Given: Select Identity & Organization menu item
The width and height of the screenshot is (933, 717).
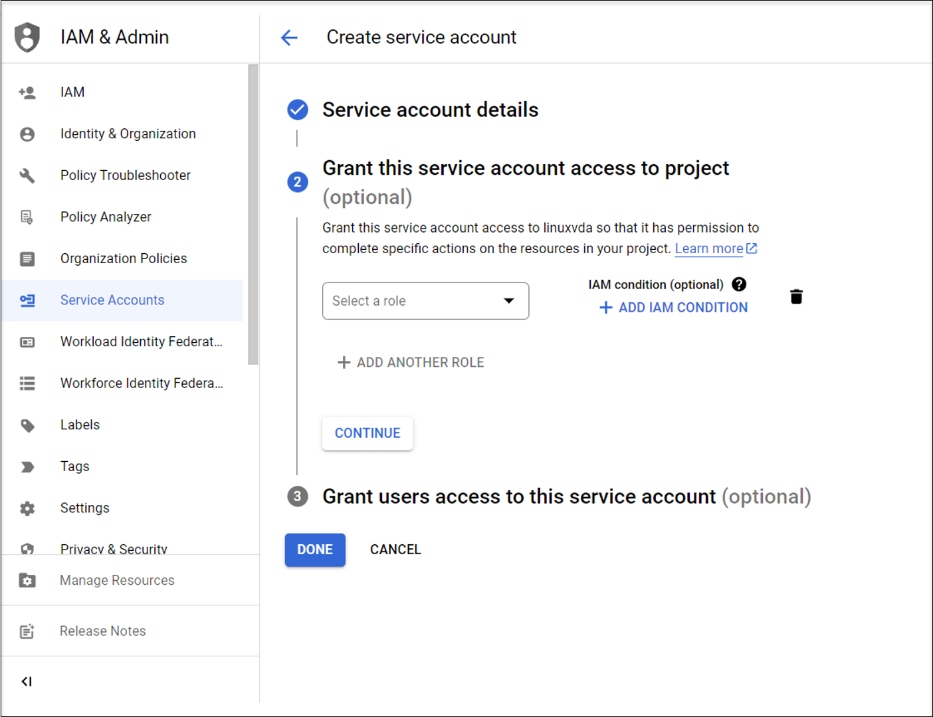Looking at the screenshot, I should pyautogui.click(x=128, y=134).
